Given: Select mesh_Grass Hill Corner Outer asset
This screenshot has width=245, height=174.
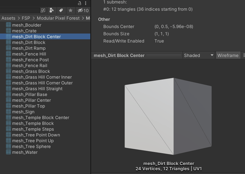Looking at the screenshot, I should (x=45, y=83).
